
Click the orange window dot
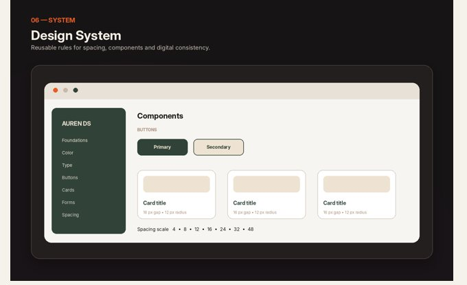click(56, 90)
